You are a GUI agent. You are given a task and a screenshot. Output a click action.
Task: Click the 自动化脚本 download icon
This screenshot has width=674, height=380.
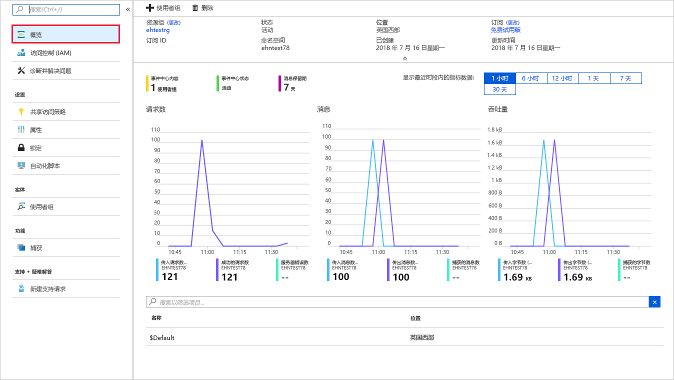(x=21, y=165)
